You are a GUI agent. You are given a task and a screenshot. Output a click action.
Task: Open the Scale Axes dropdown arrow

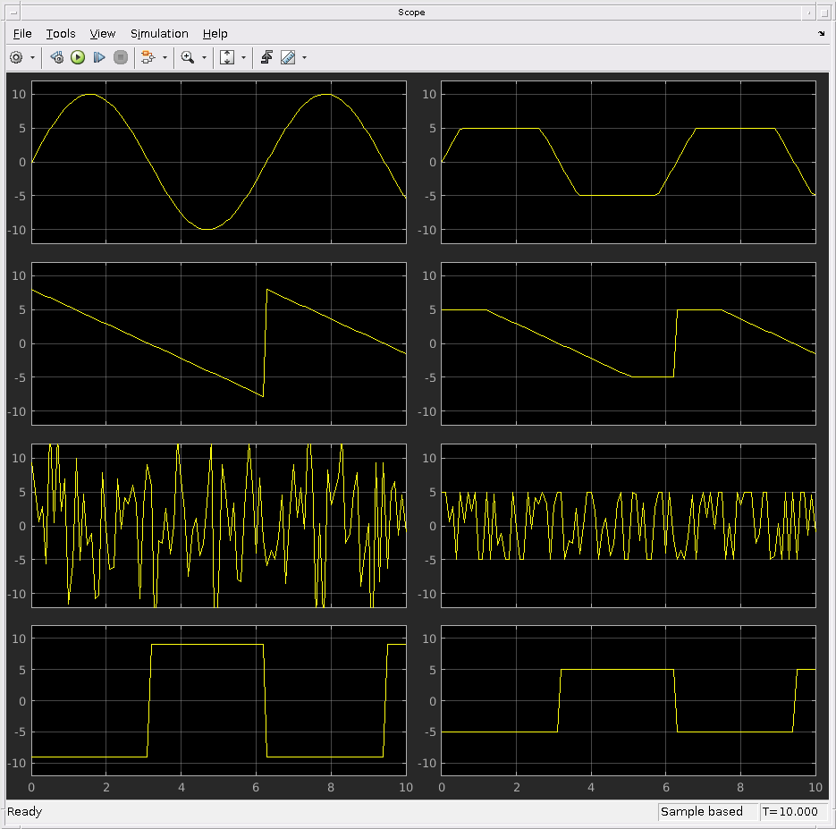tap(243, 57)
